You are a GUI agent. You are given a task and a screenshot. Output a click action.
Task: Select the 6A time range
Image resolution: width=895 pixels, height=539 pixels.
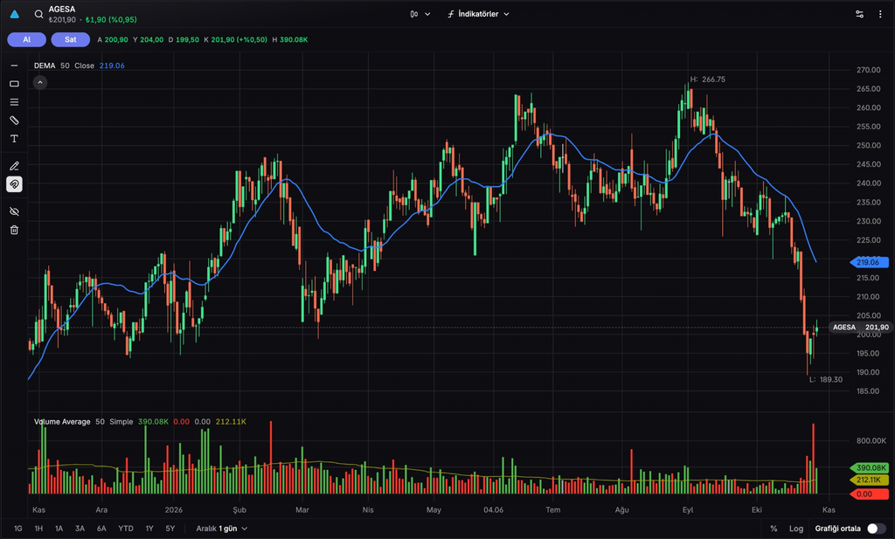coord(101,529)
